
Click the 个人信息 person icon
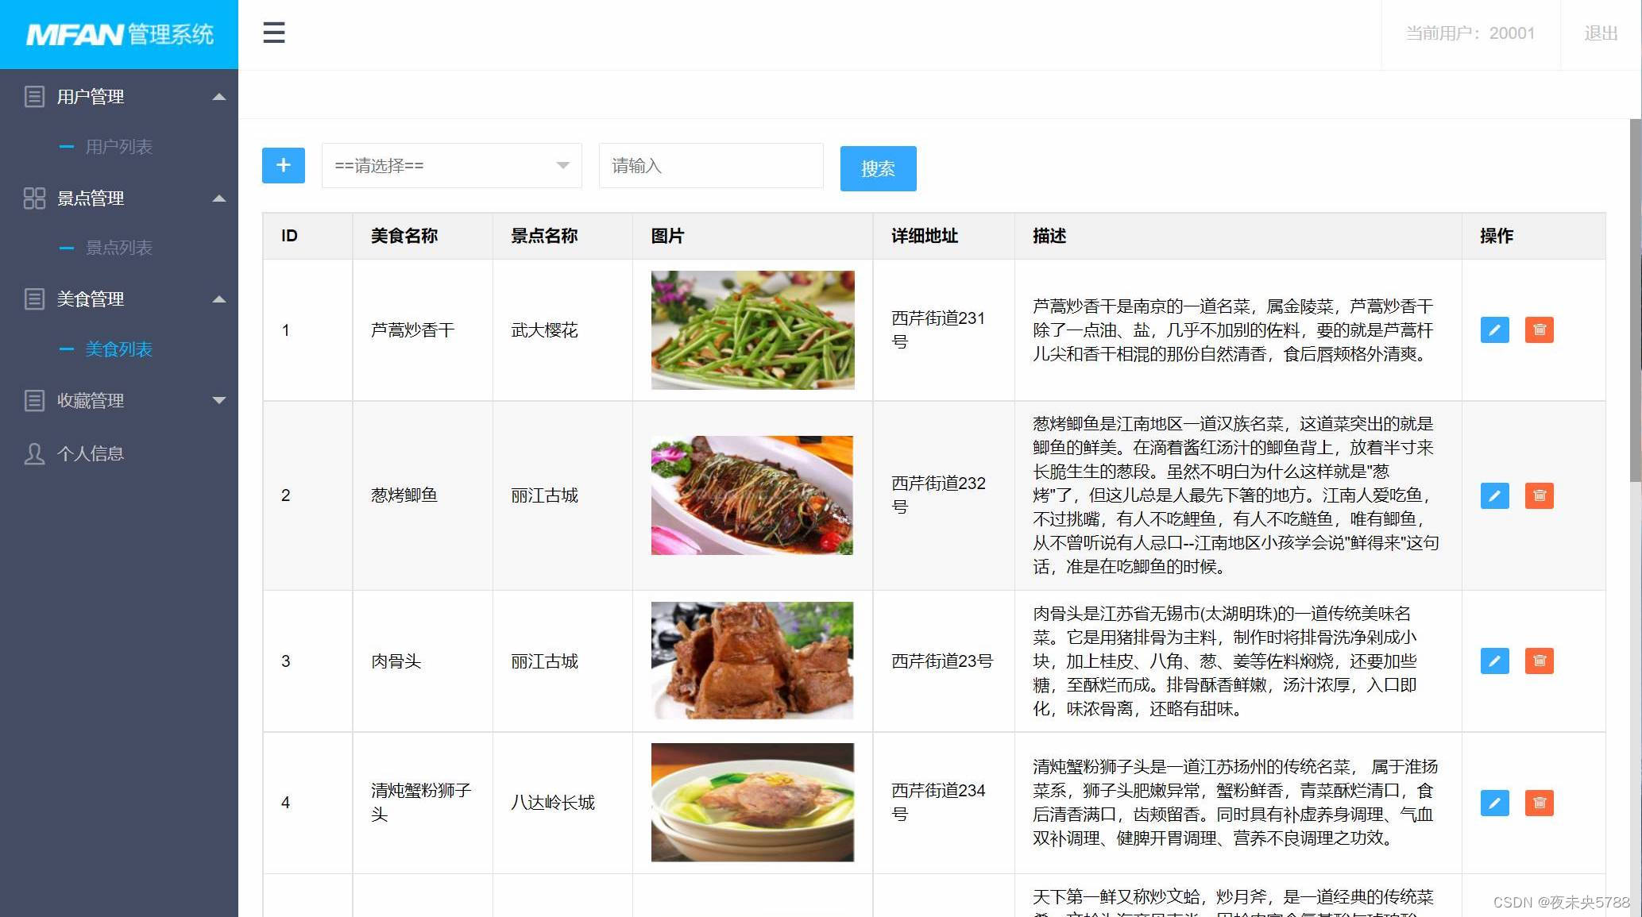tap(34, 453)
